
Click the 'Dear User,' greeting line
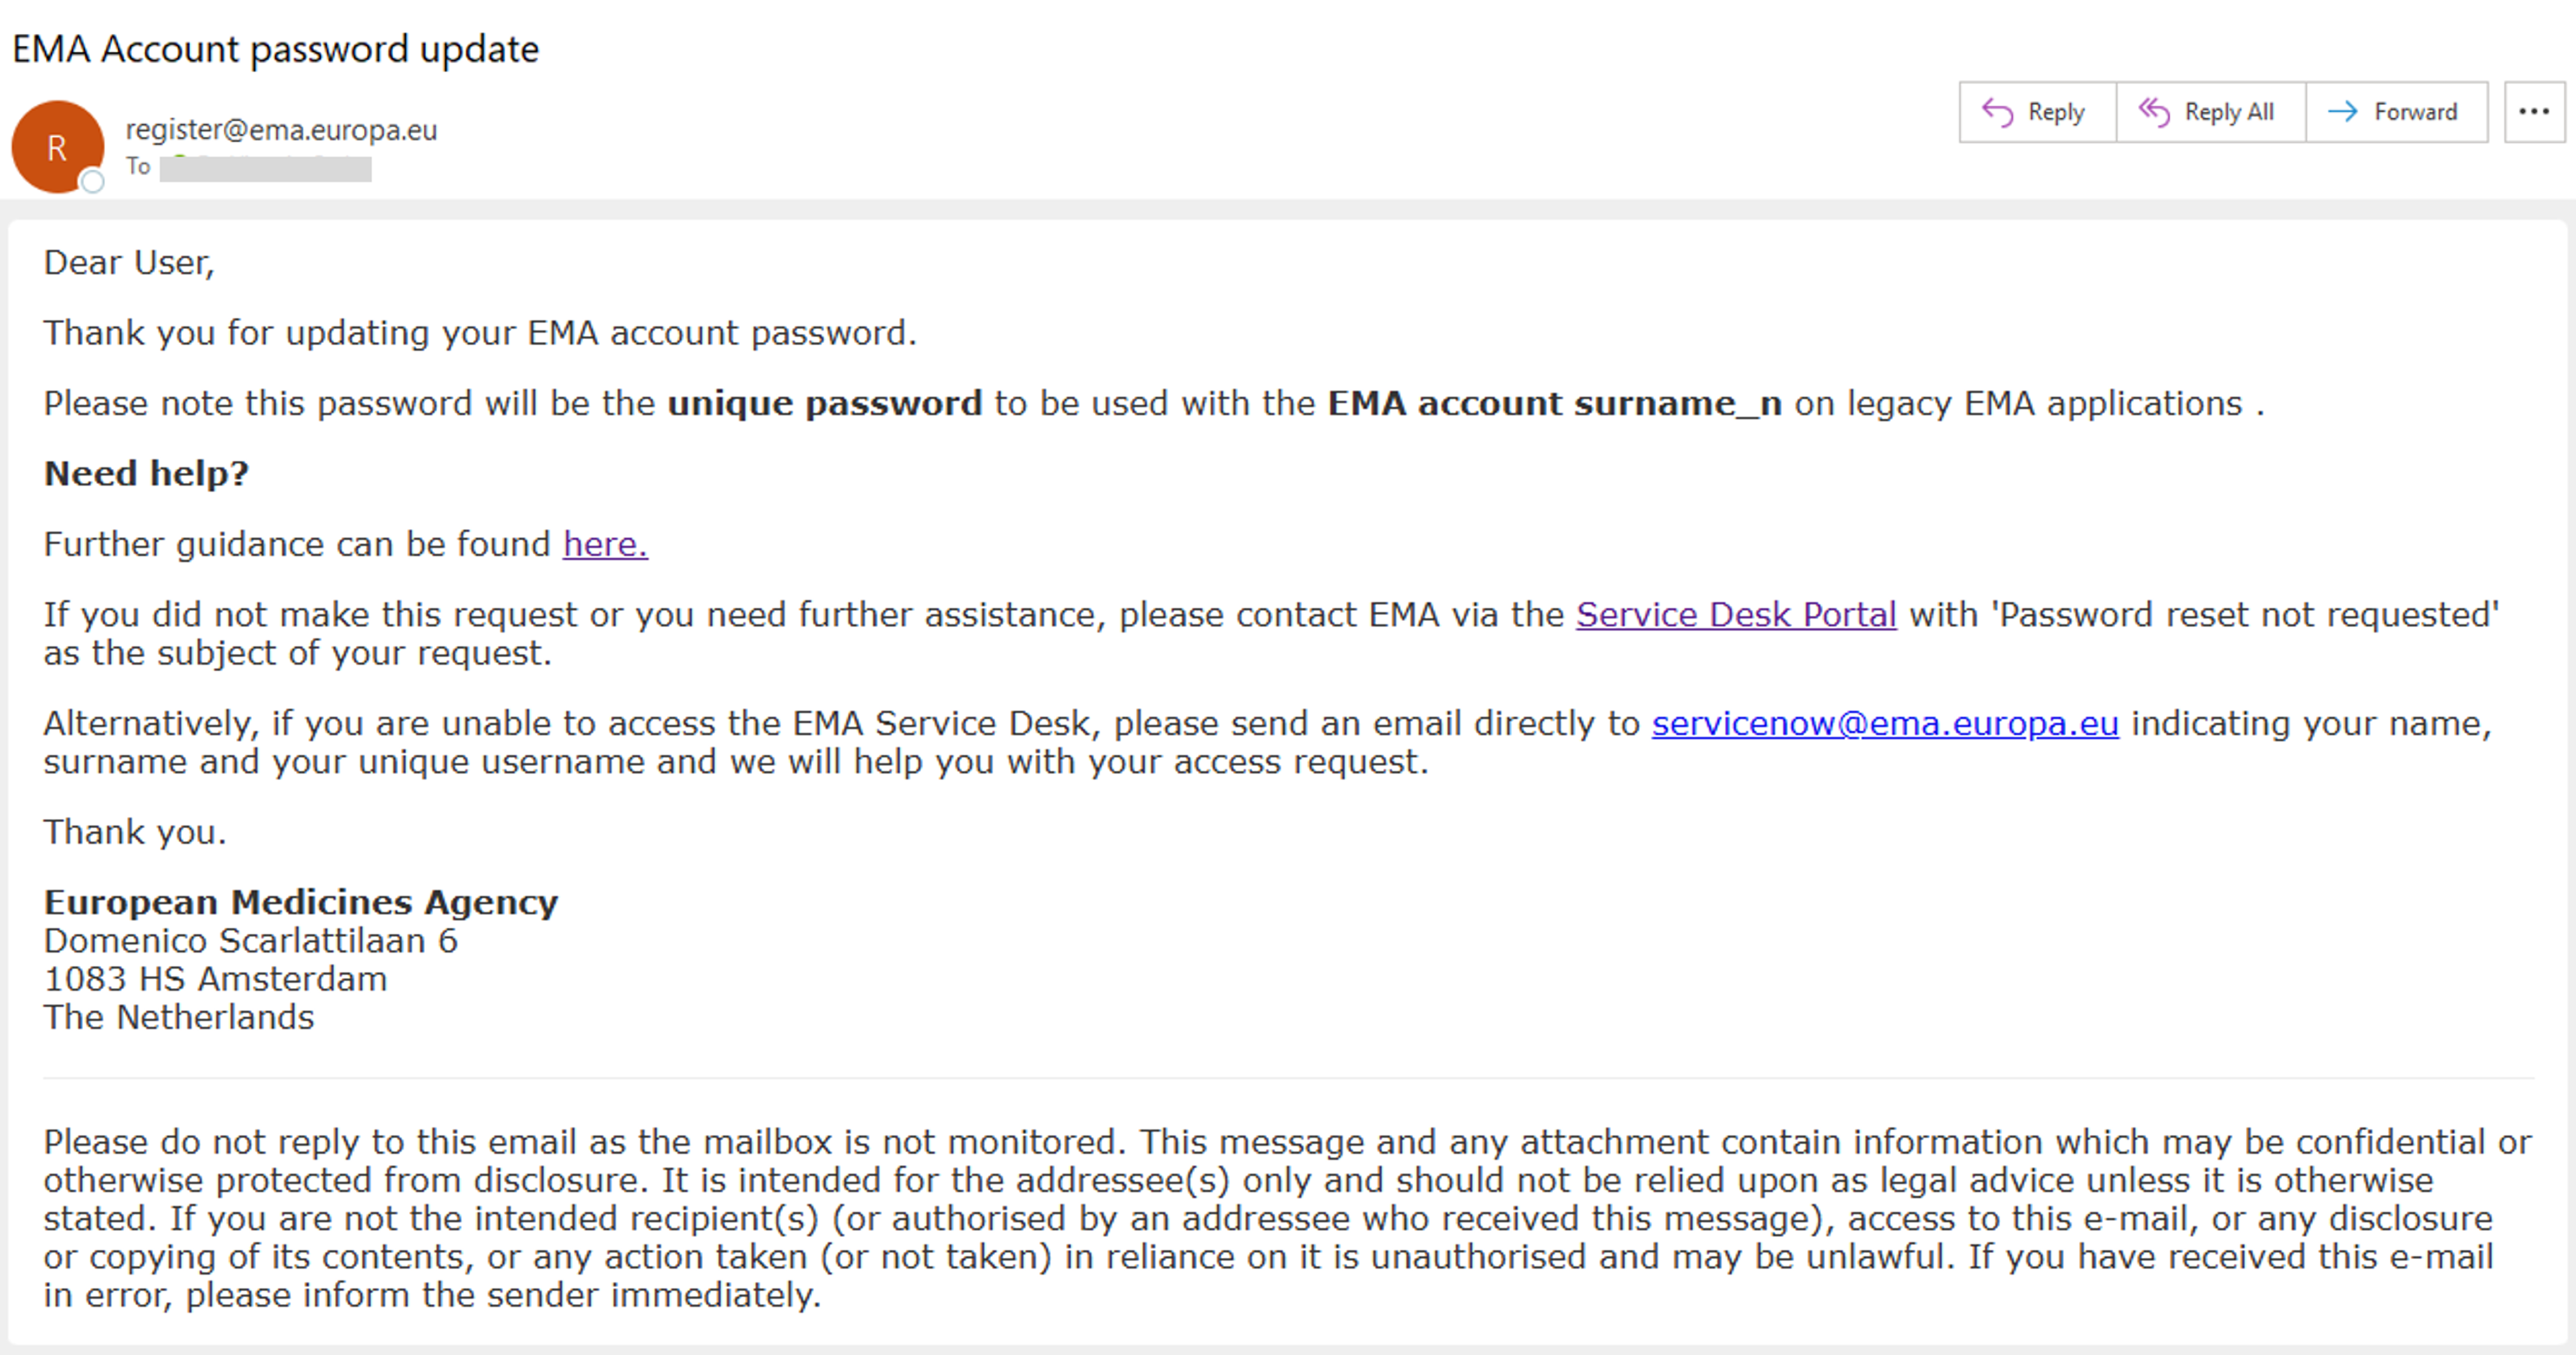tap(129, 263)
